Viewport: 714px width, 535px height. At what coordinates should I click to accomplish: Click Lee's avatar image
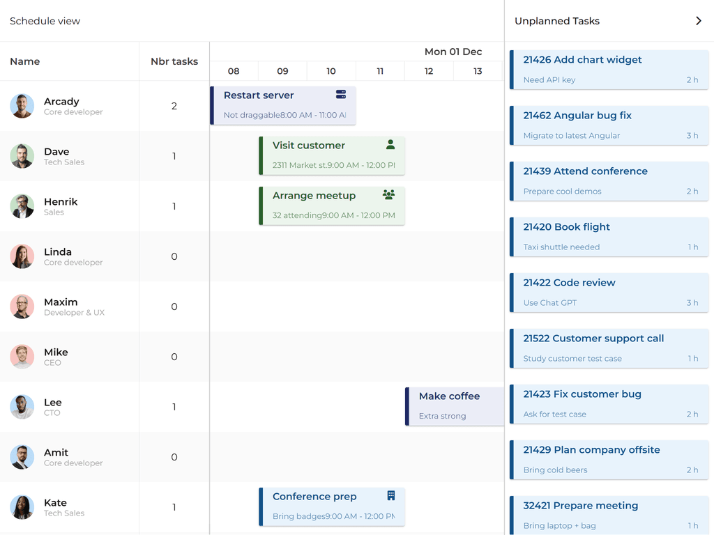pos(22,407)
